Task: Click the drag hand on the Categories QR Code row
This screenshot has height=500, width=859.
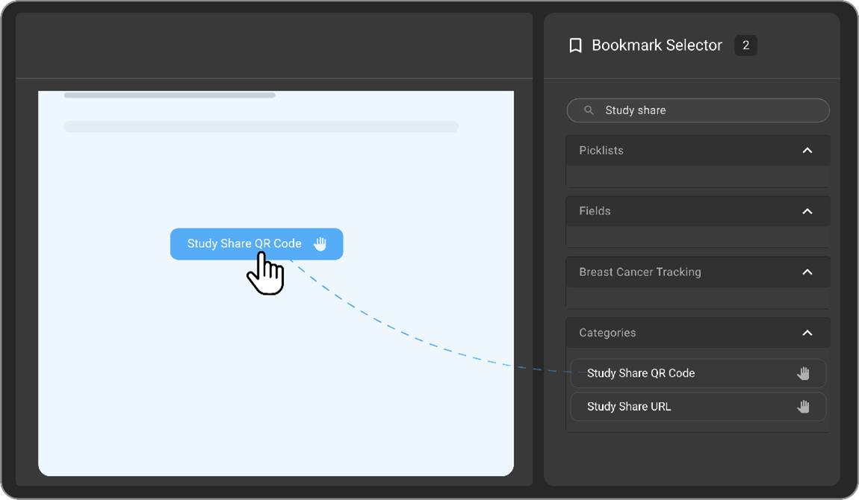Action: pyautogui.click(x=803, y=373)
